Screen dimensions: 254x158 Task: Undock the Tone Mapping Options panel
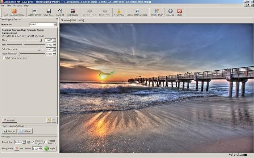click(x=57, y=19)
